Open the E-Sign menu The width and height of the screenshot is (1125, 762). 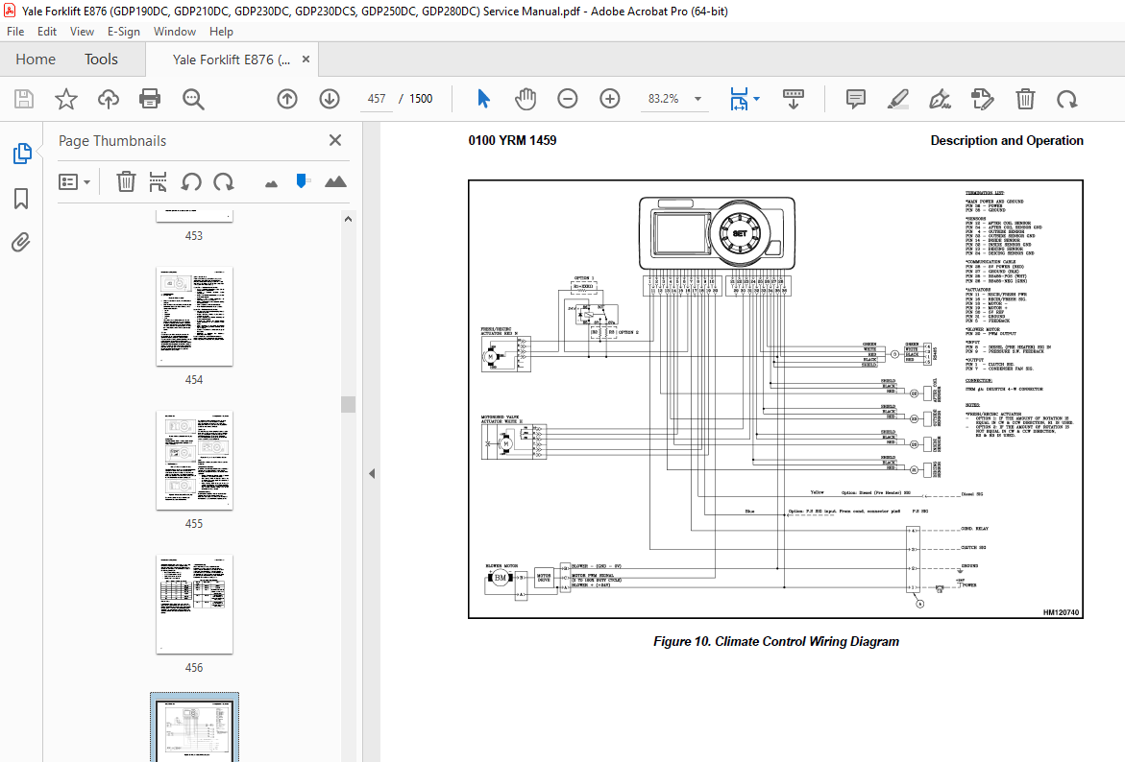123,32
